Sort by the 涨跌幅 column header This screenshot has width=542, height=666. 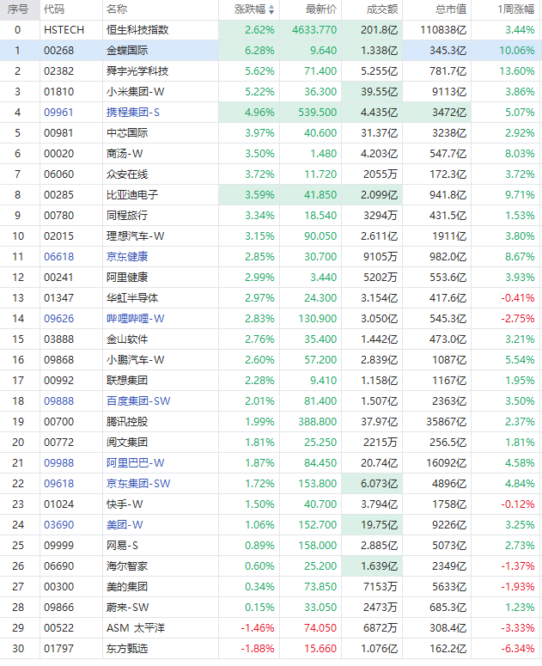tap(250, 9)
